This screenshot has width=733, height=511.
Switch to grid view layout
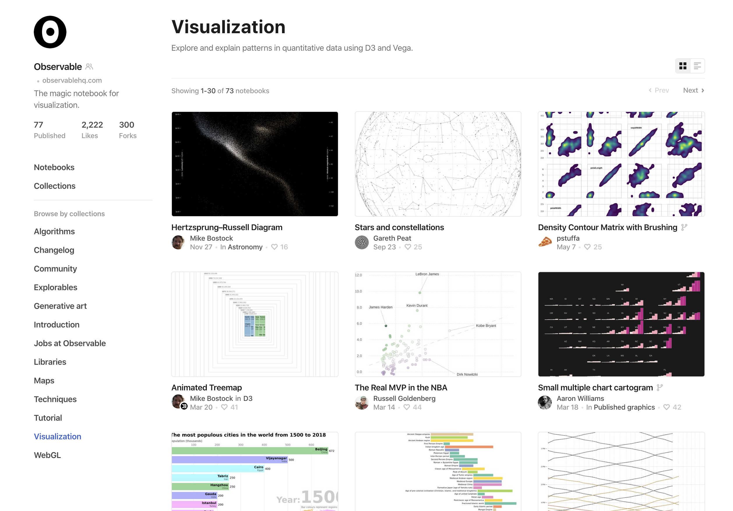pyautogui.click(x=683, y=66)
